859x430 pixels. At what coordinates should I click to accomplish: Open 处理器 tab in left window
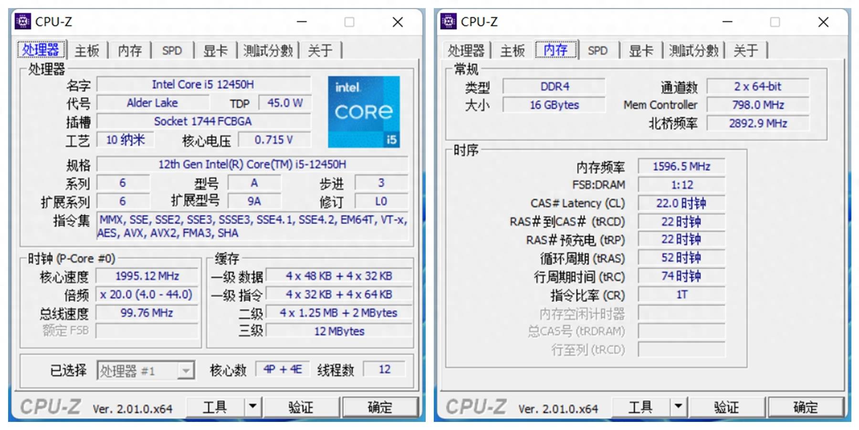[41, 50]
